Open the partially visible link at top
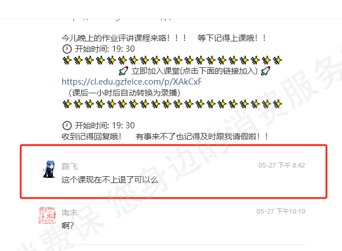Viewport: 342px width, 251px height. (118, 19)
